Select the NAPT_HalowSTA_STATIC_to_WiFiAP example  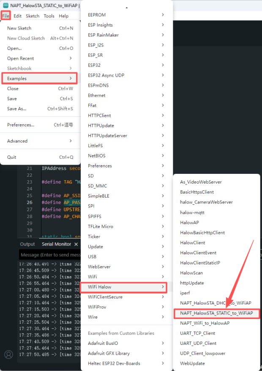[x=216, y=313]
